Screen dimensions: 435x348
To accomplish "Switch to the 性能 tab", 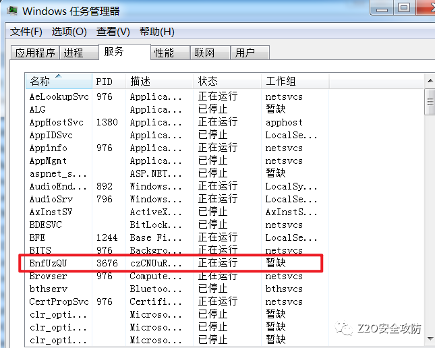I will (x=171, y=53).
